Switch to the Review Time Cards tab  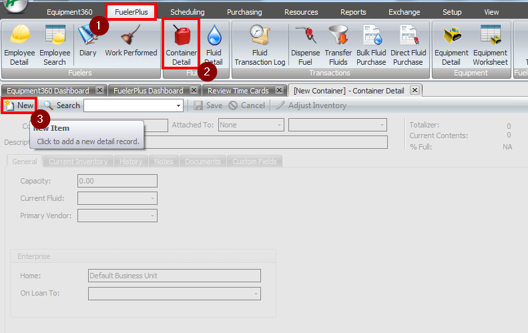[238, 91]
